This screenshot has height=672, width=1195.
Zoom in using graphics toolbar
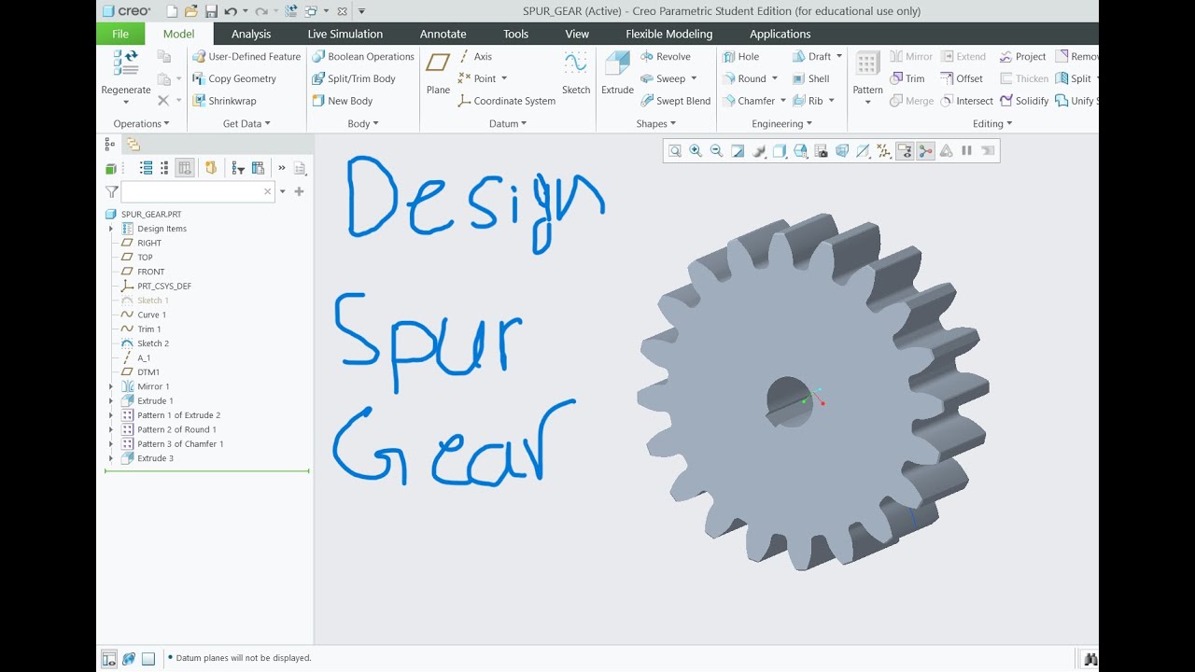(696, 150)
